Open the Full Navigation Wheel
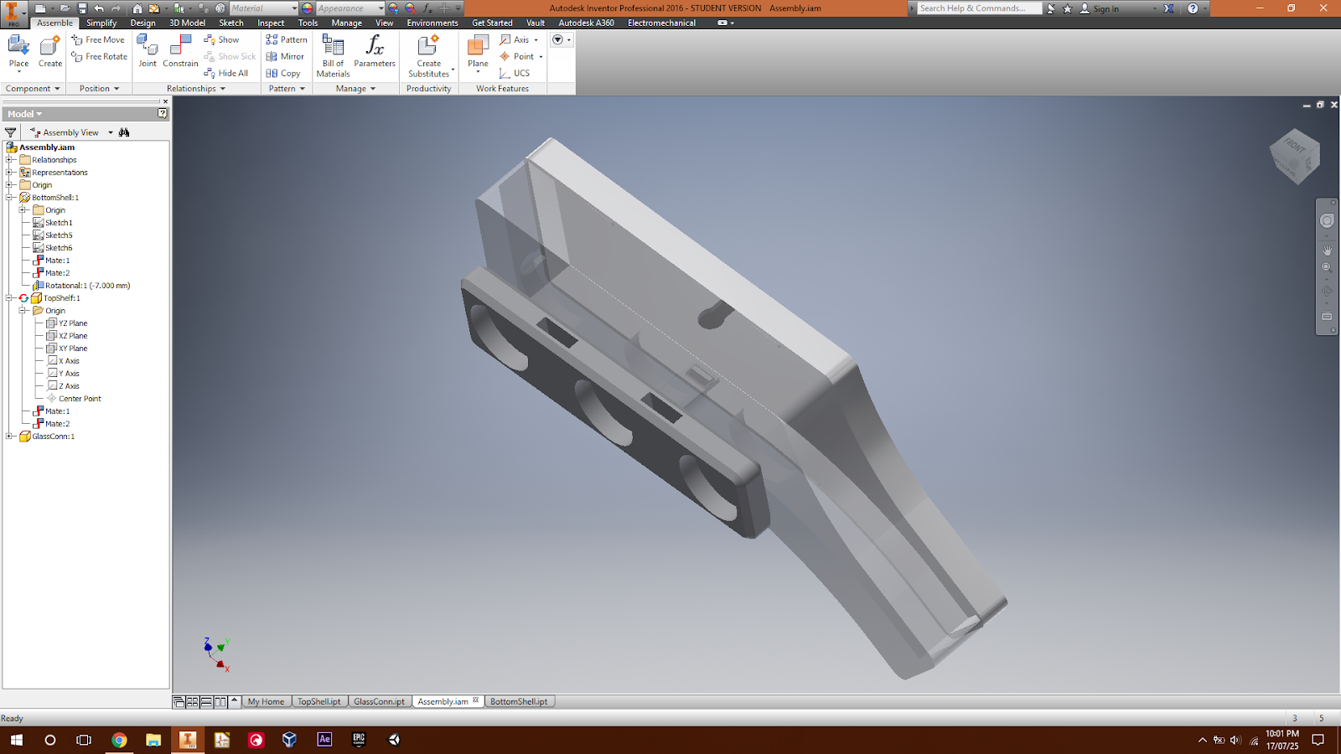The image size is (1341, 754). [1327, 221]
